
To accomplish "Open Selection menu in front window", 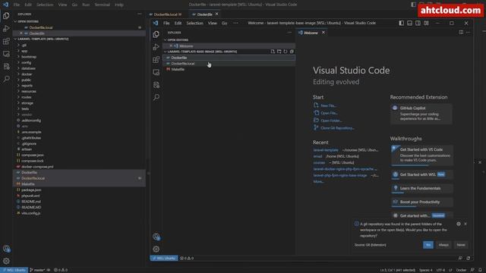I will click(194, 24).
